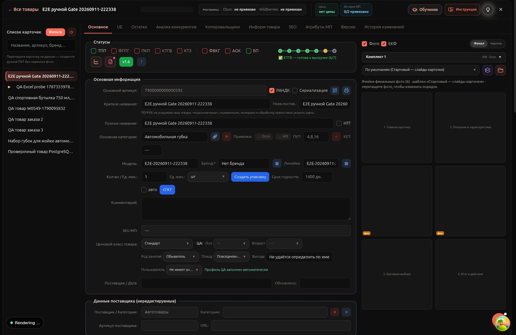Toggle the КТГВ status checkbox
The image size is (516, 335).
(158, 51)
